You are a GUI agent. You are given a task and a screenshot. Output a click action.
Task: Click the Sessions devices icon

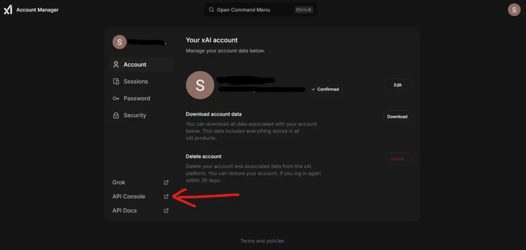116,81
